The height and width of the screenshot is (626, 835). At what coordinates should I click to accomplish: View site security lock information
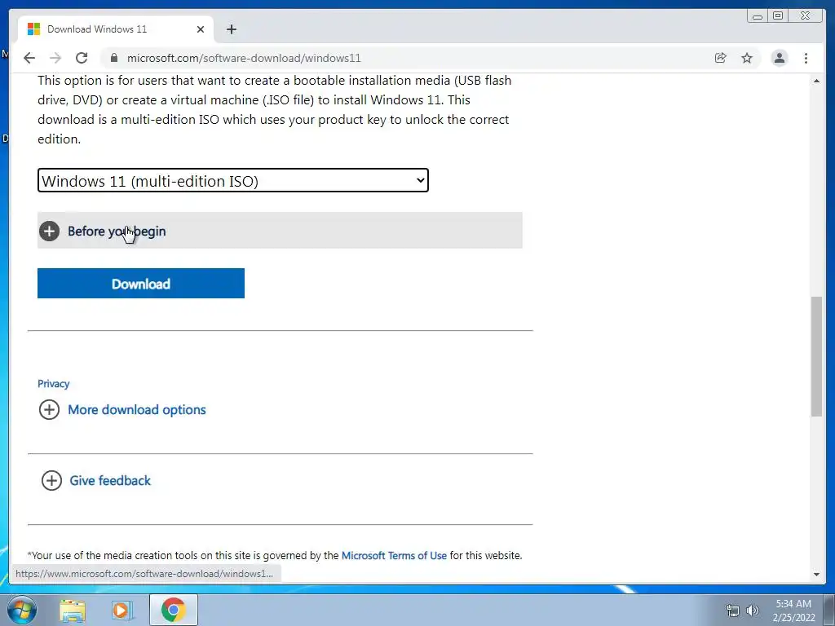[114, 58]
